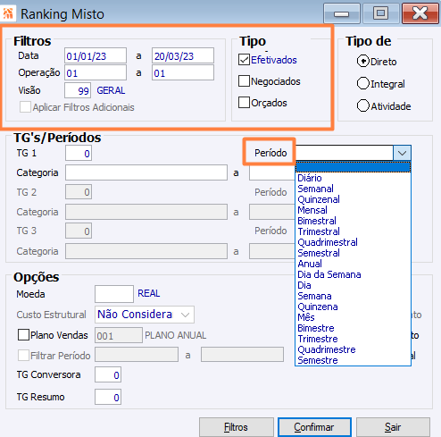This screenshot has width=441, height=437.
Task: Choose Trimestral from the period list
Action: (x=353, y=231)
